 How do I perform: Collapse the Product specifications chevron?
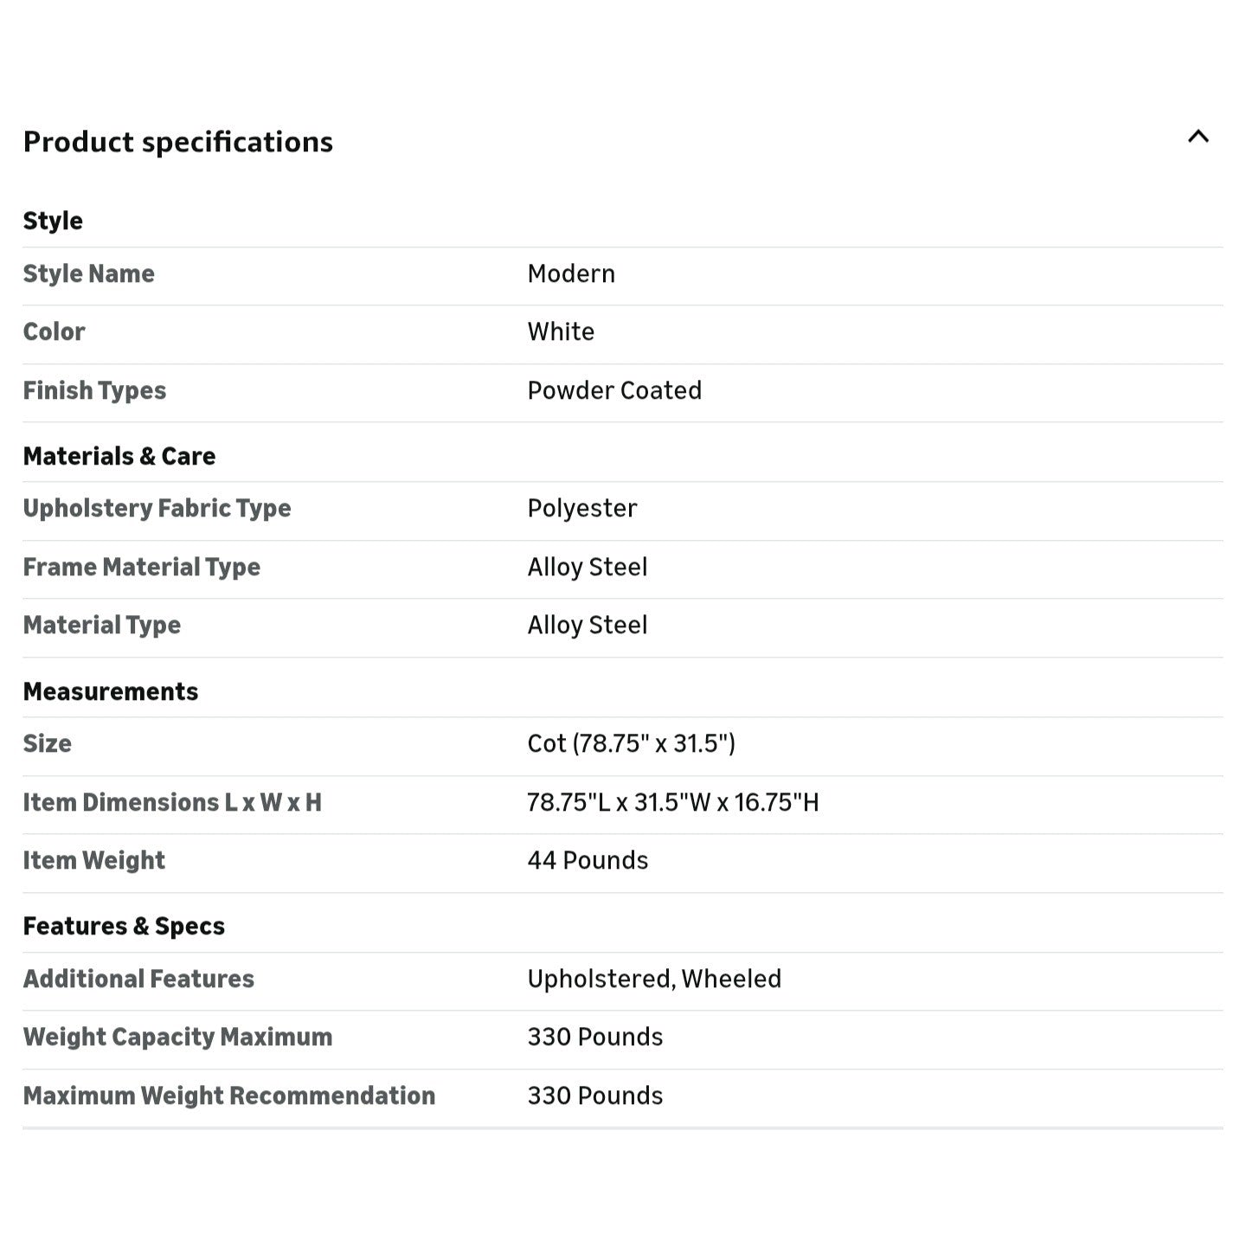1198,137
